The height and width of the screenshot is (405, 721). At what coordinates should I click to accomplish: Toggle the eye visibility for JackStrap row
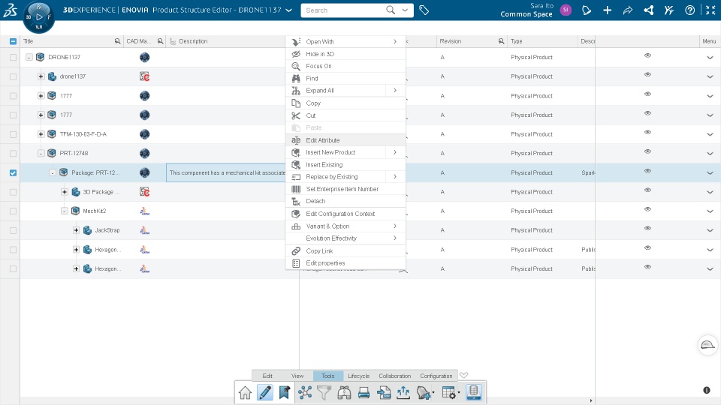click(x=647, y=228)
